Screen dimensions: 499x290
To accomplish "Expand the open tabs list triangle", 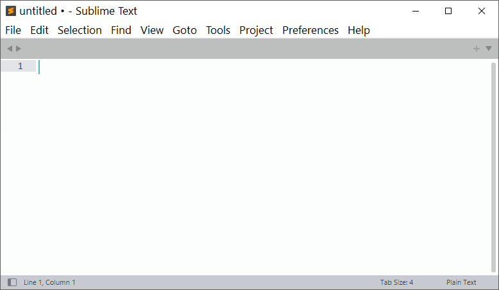I will pos(489,49).
